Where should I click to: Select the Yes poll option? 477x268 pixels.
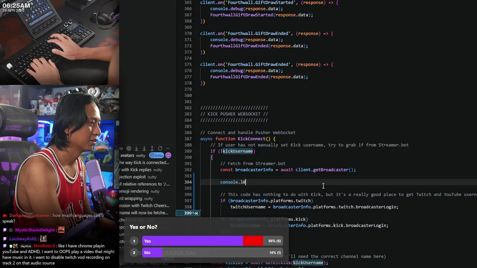[x=212, y=241]
